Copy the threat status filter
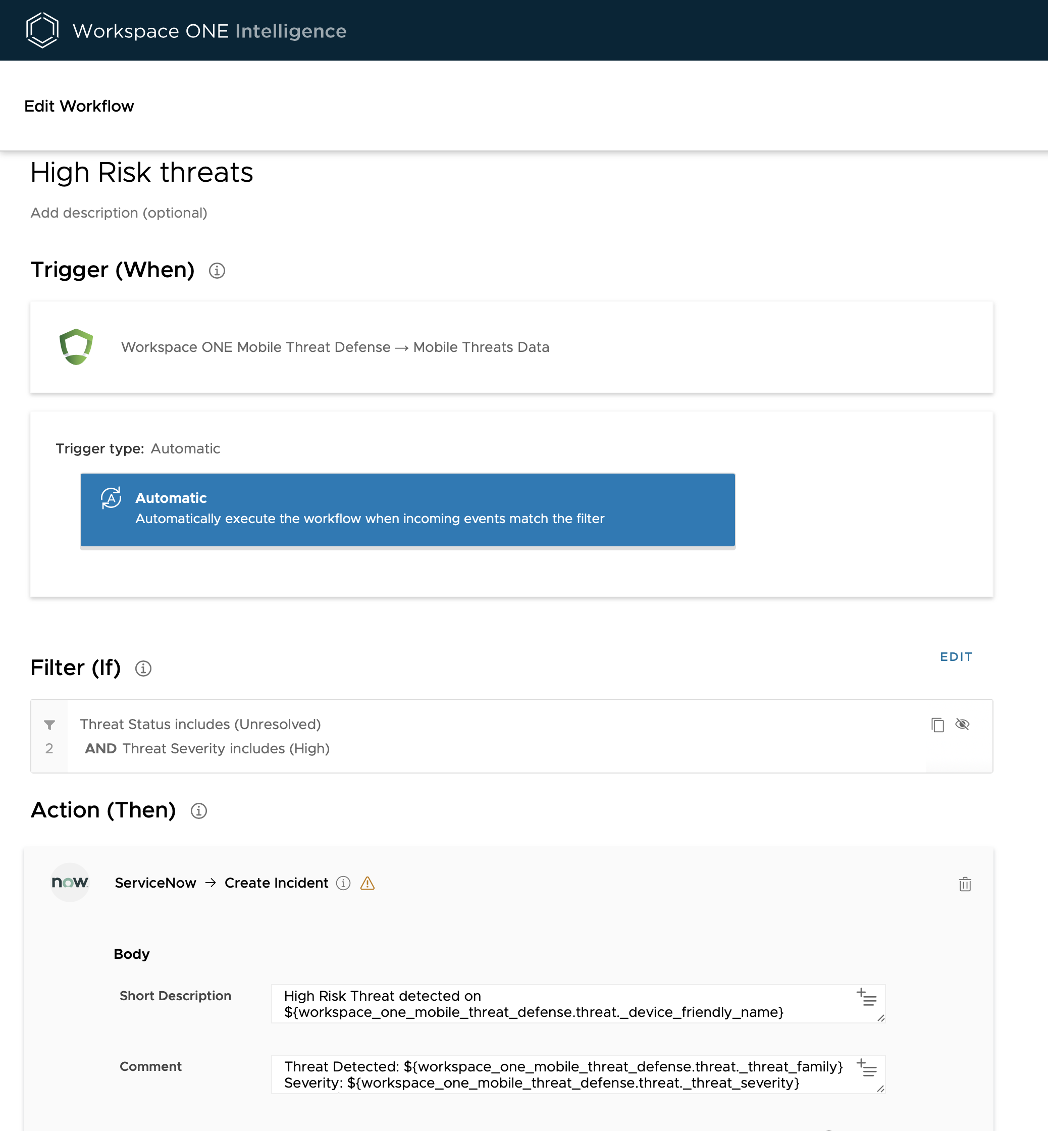The height and width of the screenshot is (1131, 1048). pyautogui.click(x=937, y=725)
